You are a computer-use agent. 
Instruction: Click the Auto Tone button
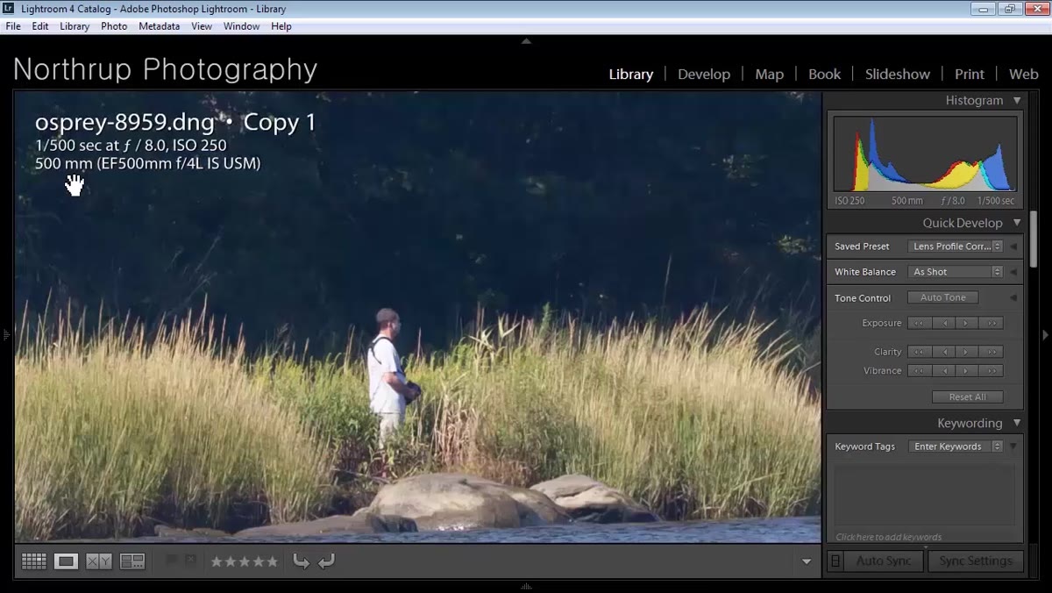click(x=942, y=297)
